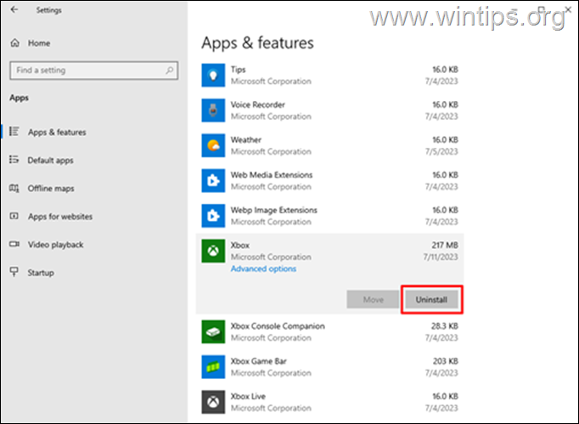
Task: Open Xbox Advanced options link
Action: pos(263,269)
